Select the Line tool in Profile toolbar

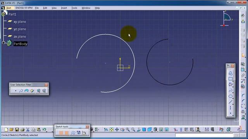[x=231, y=102]
